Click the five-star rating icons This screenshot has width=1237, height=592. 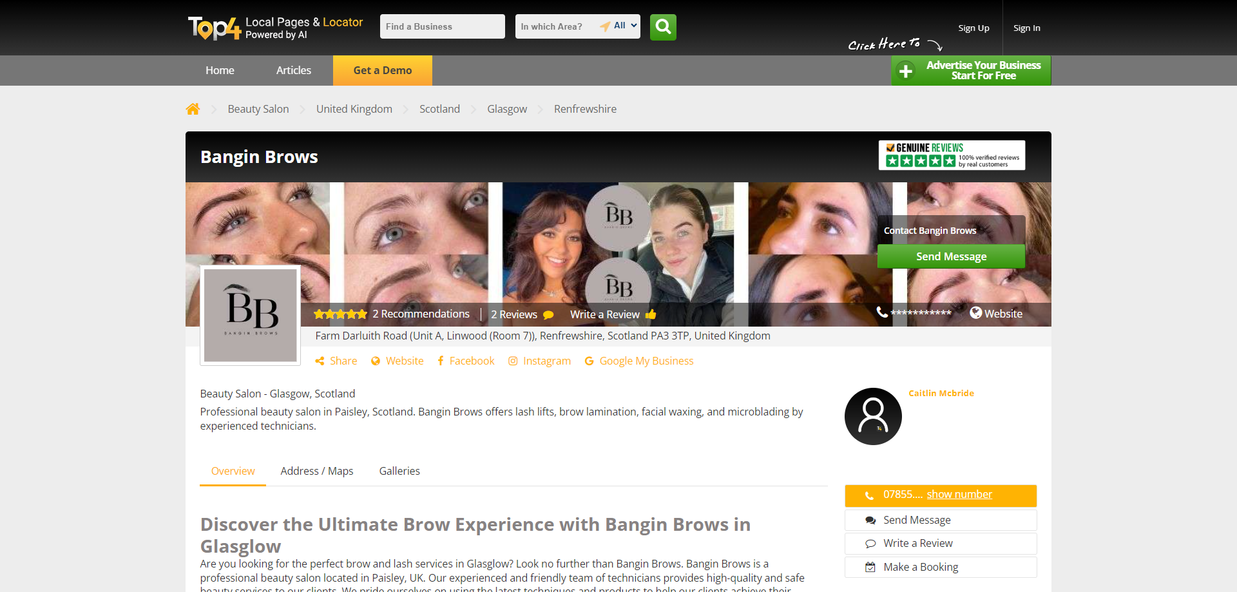coord(340,314)
